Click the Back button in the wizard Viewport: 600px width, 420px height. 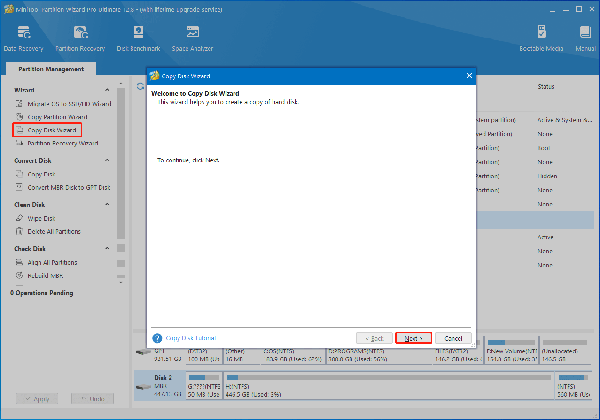374,338
